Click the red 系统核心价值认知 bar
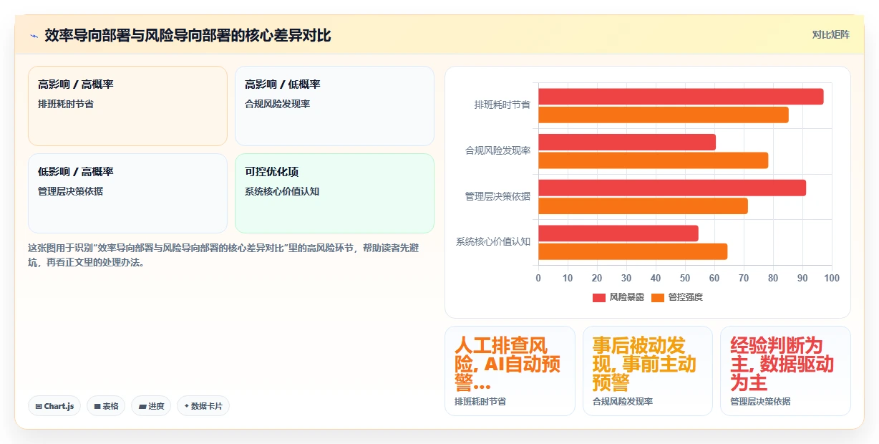879x444 pixels. pyautogui.click(x=618, y=233)
